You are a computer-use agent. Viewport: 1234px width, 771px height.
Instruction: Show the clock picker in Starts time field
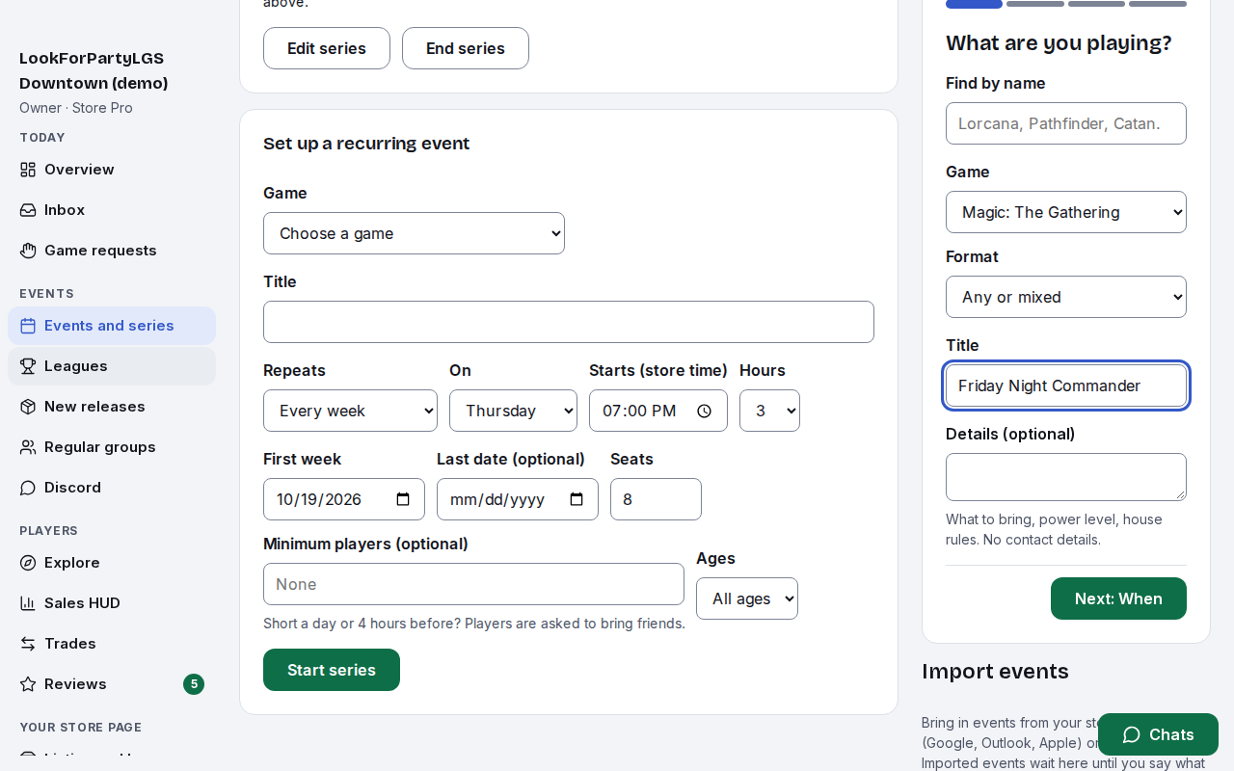tap(704, 411)
